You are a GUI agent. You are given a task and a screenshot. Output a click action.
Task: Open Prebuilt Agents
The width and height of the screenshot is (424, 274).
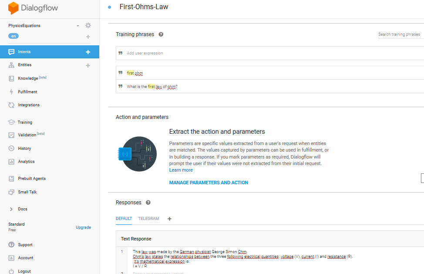(32, 179)
